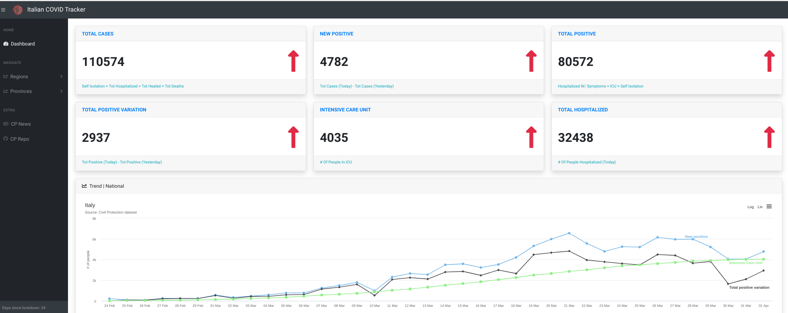Click Intensive Care Unit red up arrow

[x=532, y=137]
